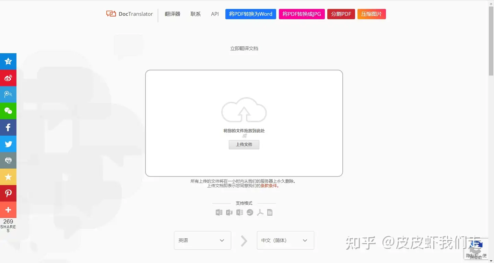Select the PowerPoint format icon
Image resolution: width=494 pixels, height=263 pixels.
click(229, 212)
